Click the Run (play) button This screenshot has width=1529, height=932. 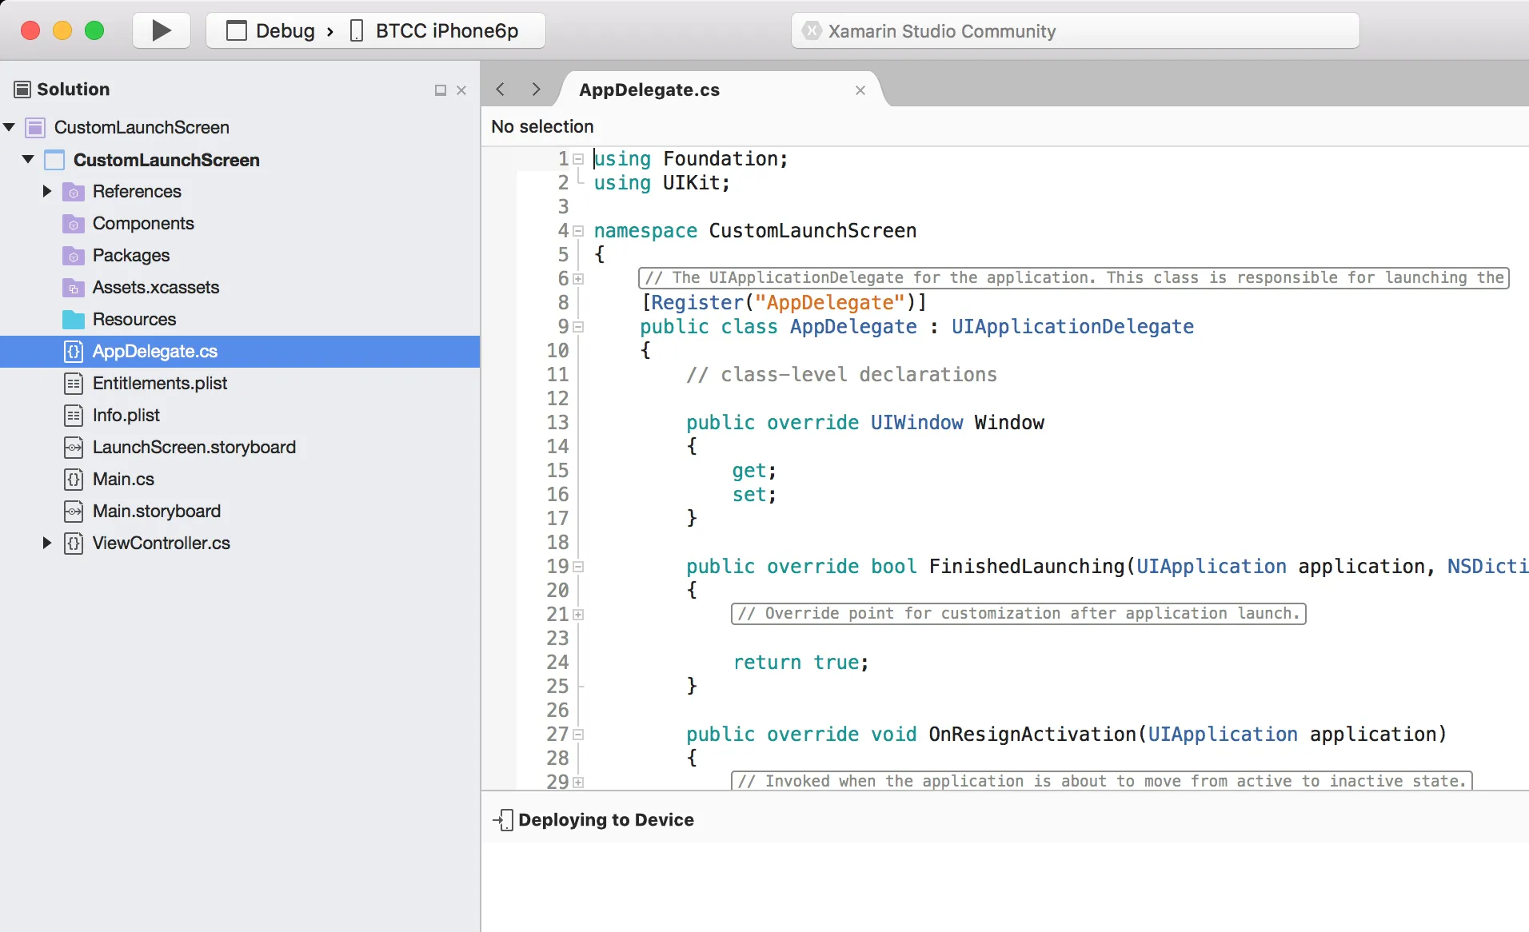[162, 30]
